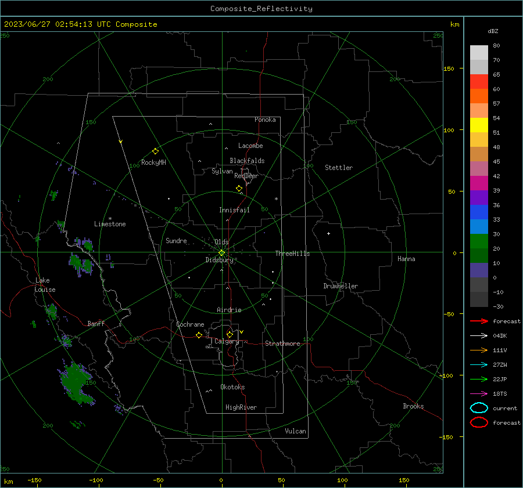Select the RockyMH label
Image resolution: width=523 pixels, height=488 pixels.
(153, 162)
